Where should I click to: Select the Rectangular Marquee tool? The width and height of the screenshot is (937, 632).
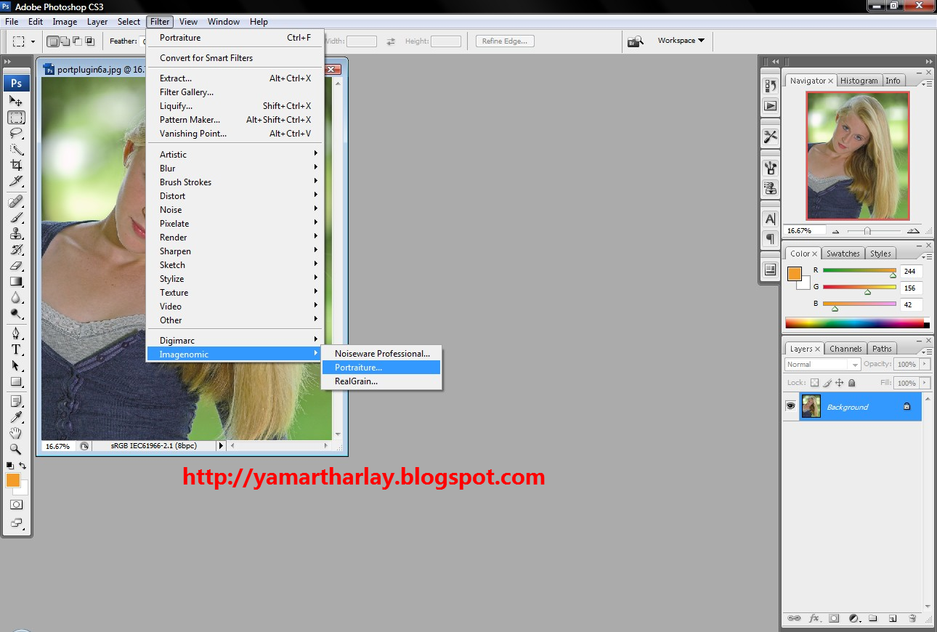16,118
